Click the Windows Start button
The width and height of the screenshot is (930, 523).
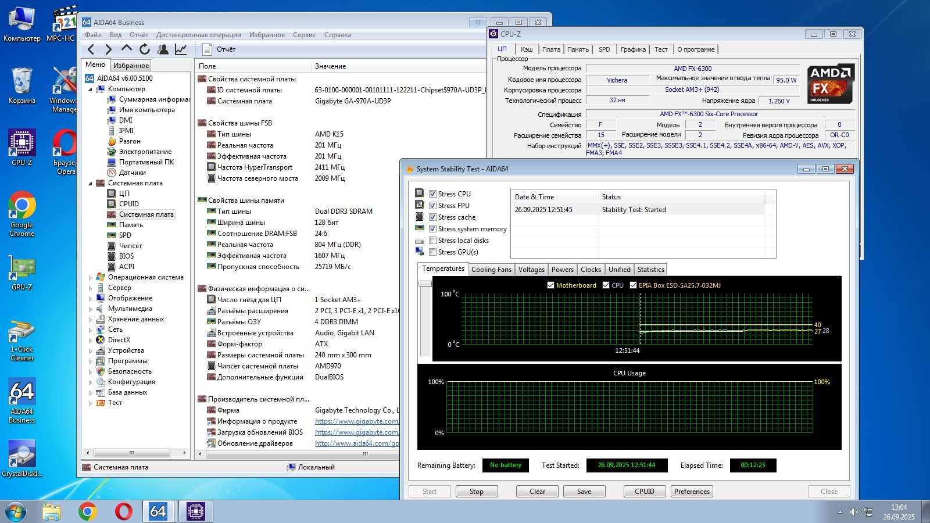coord(16,511)
